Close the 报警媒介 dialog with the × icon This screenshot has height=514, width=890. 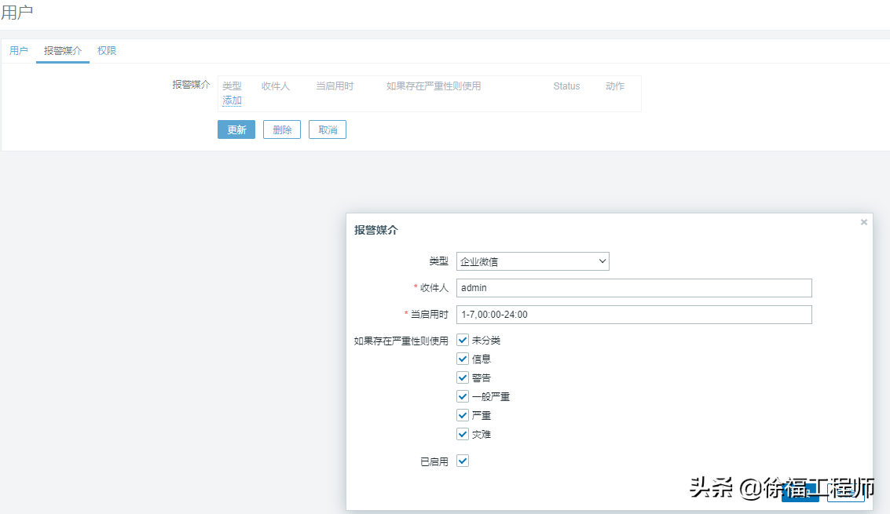[864, 222]
